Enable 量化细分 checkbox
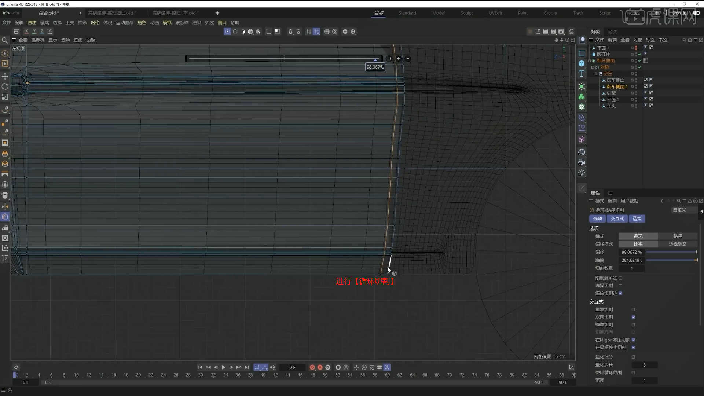Screen dimensions: 704x396 633,357
